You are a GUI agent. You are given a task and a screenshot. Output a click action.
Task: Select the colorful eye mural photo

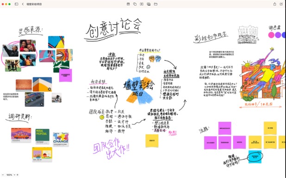pyautogui.click(x=65, y=55)
